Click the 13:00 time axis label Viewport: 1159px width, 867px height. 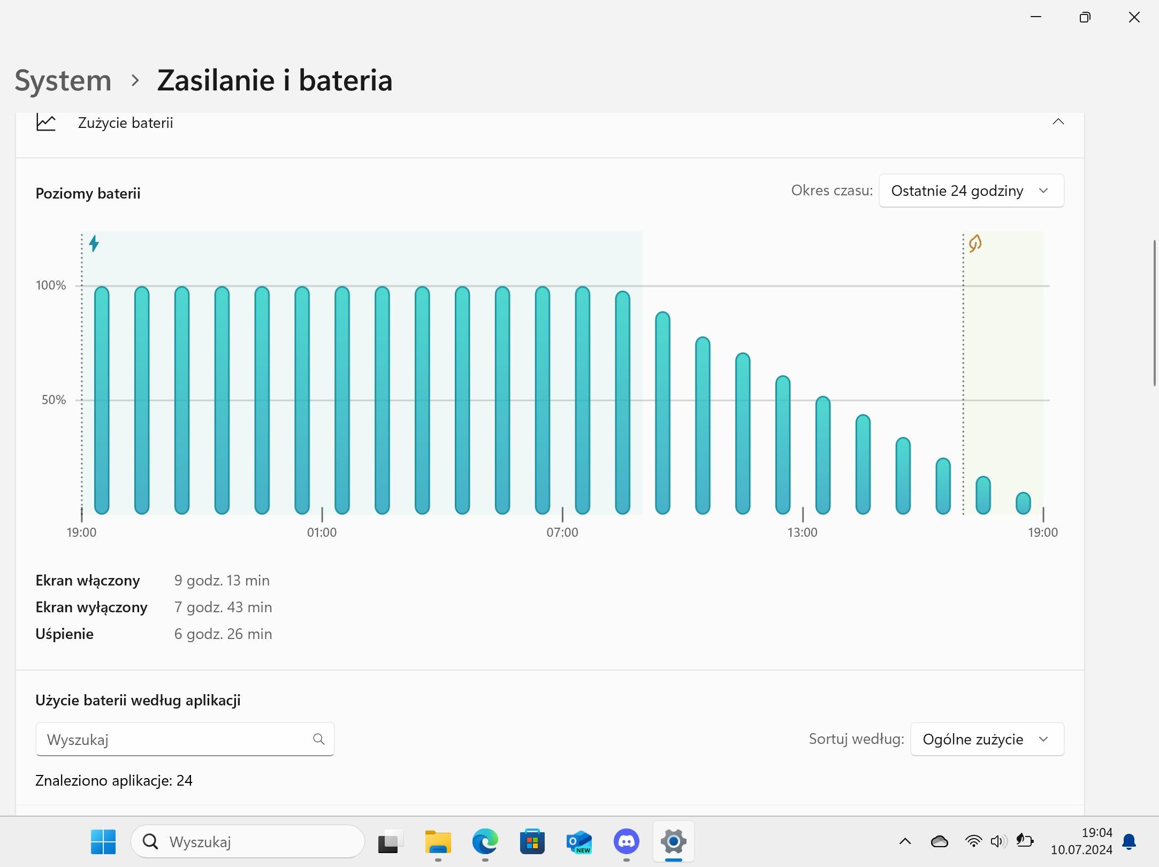[802, 533]
